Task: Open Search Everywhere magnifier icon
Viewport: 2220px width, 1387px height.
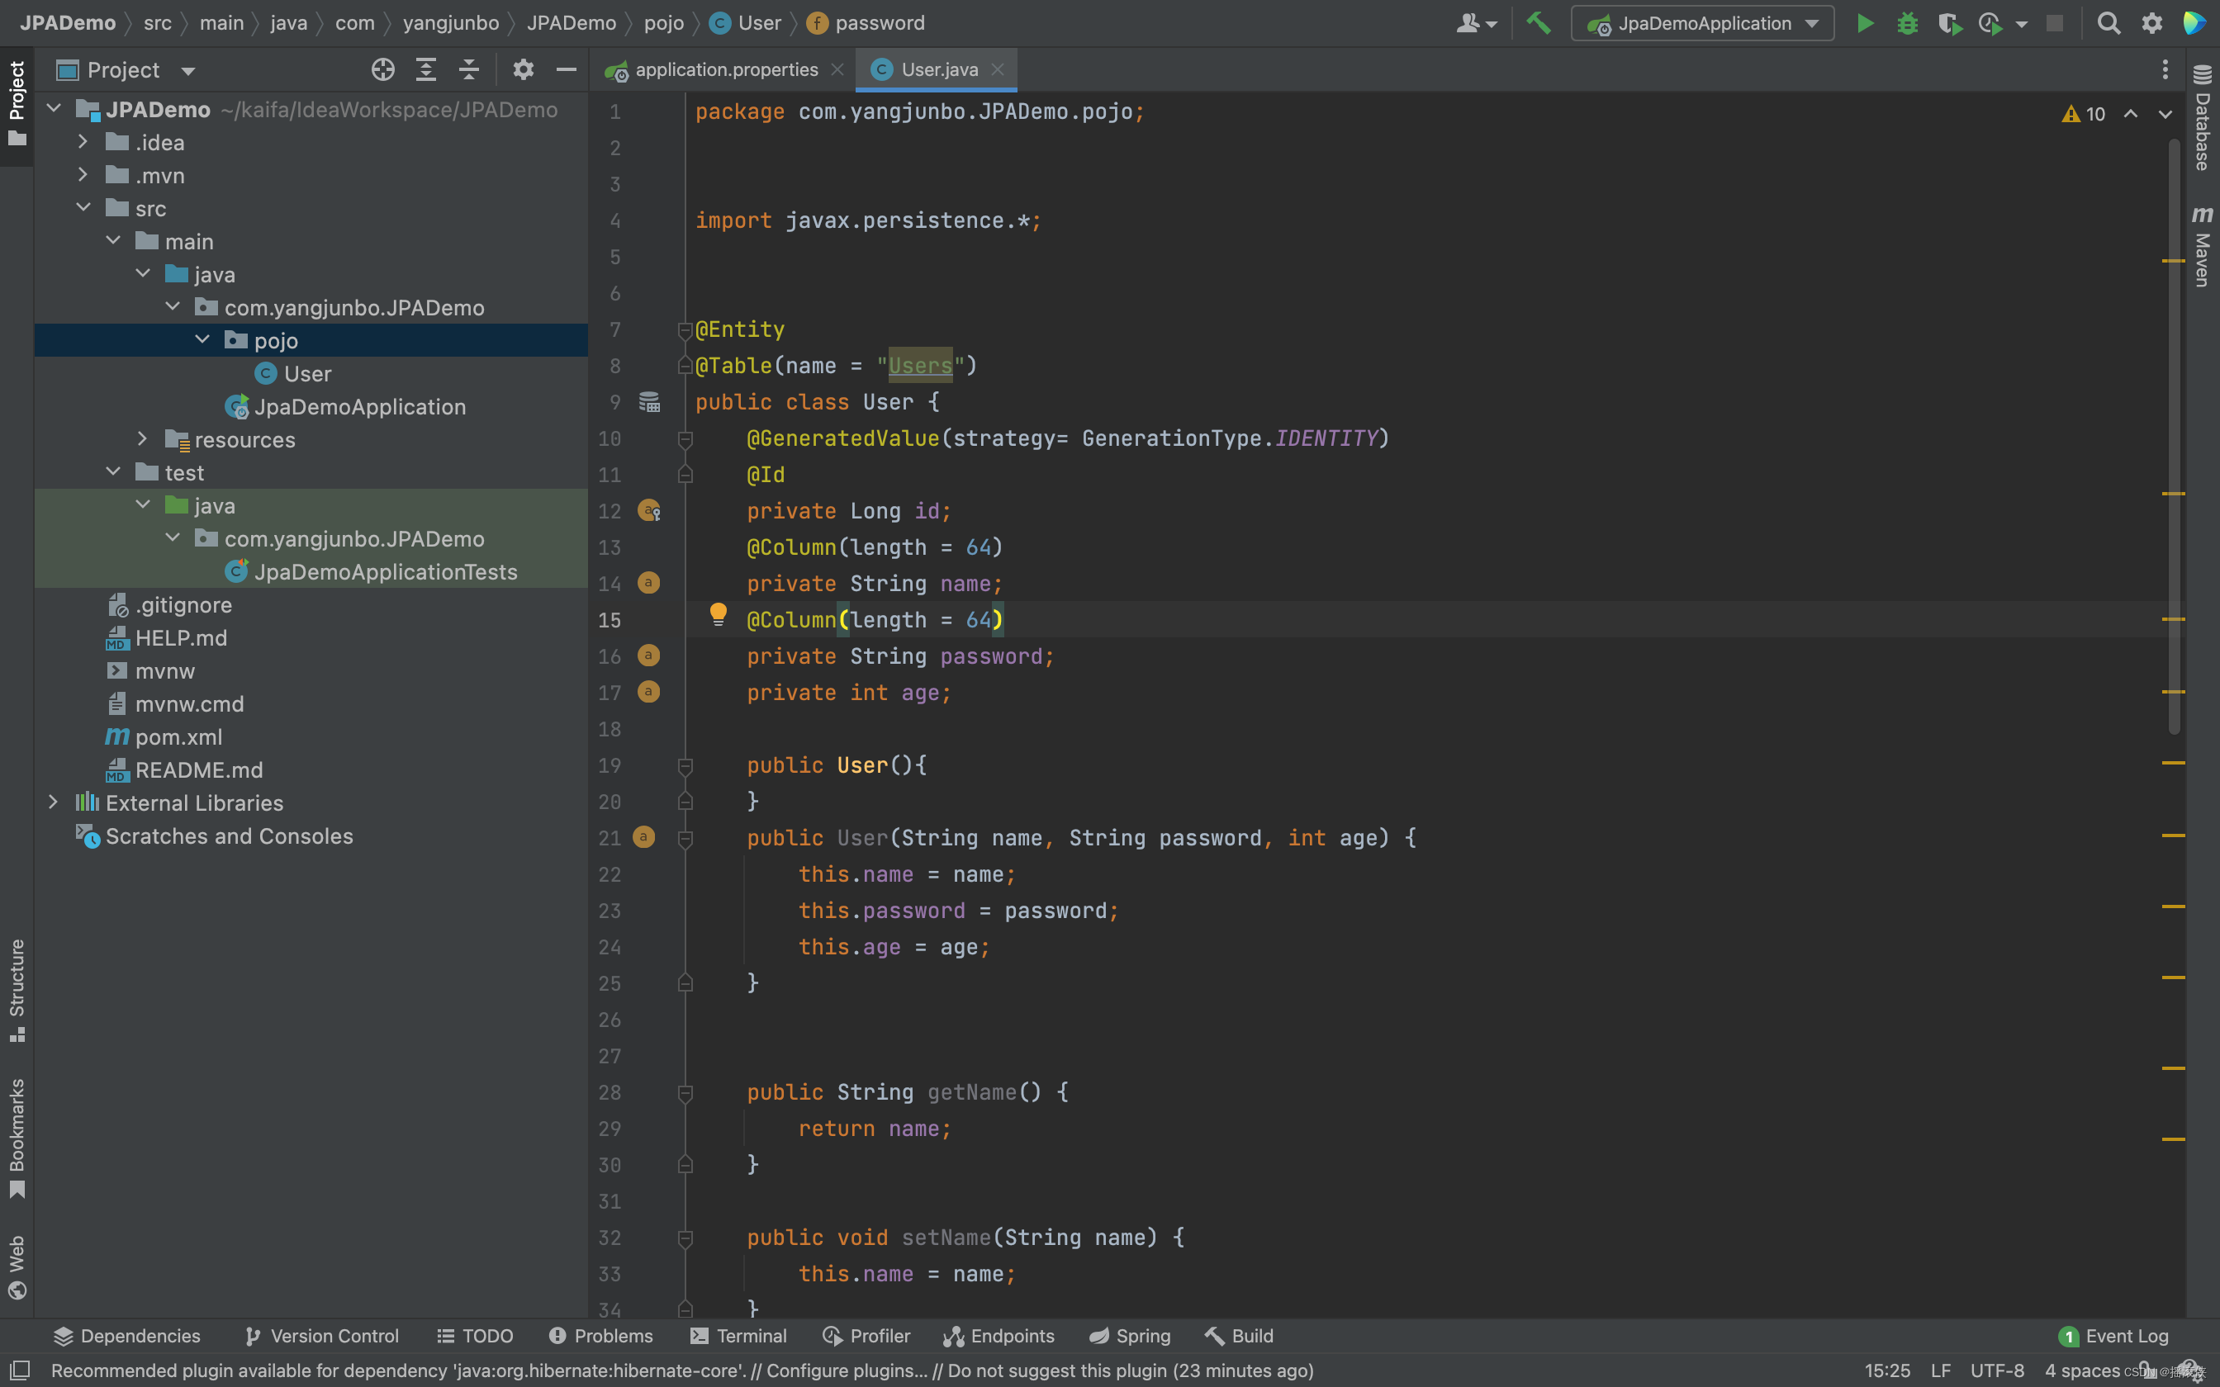Action: click(x=2108, y=24)
